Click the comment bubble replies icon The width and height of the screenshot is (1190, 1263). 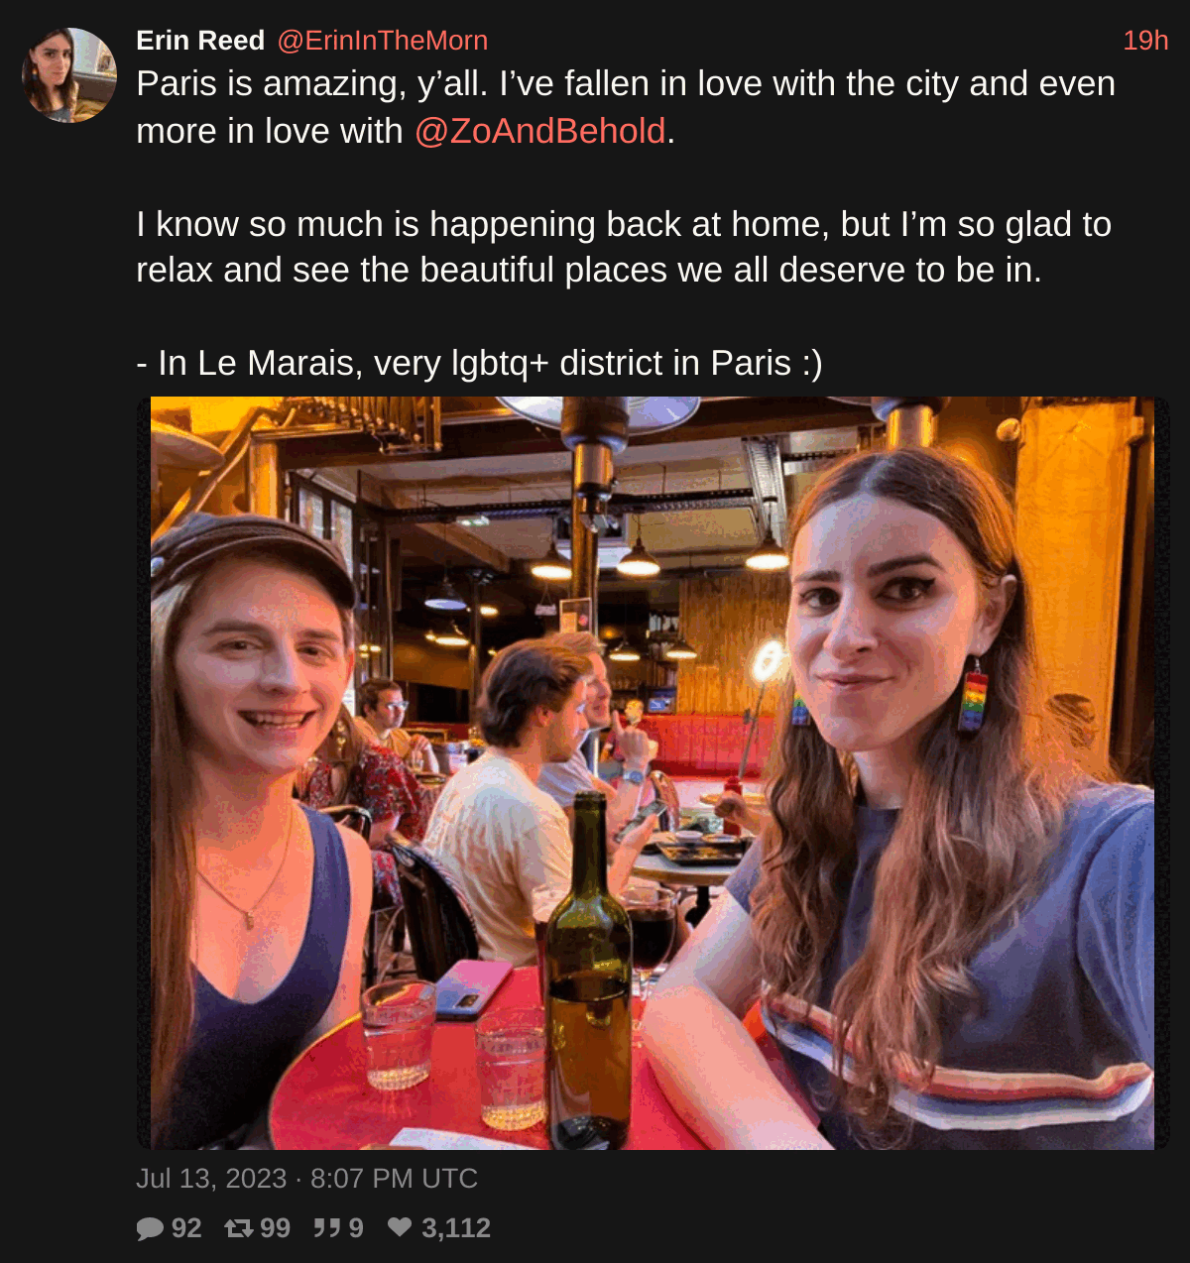150,1229
